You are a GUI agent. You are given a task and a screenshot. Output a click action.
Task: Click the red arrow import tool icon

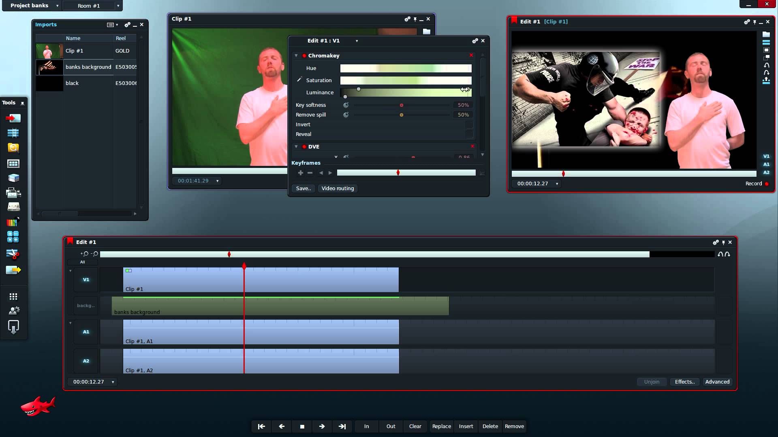click(13, 118)
